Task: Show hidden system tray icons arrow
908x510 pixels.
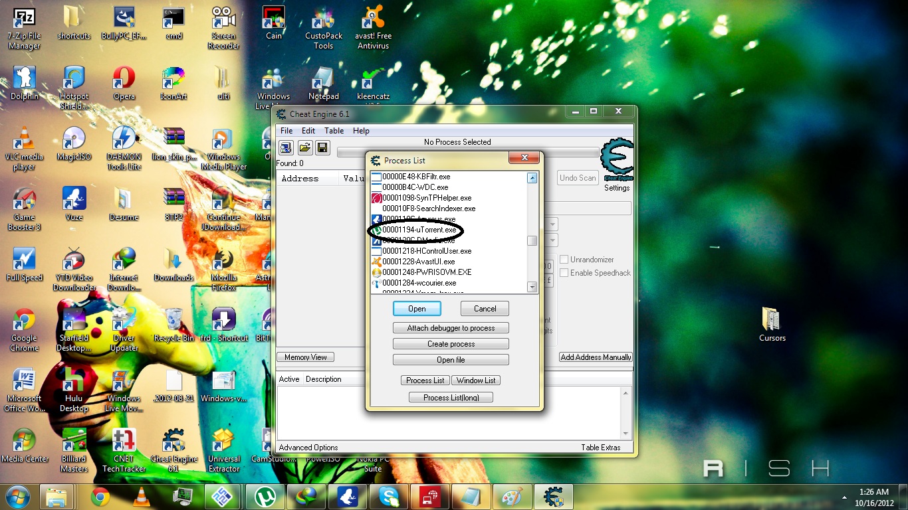Action: tap(846, 497)
